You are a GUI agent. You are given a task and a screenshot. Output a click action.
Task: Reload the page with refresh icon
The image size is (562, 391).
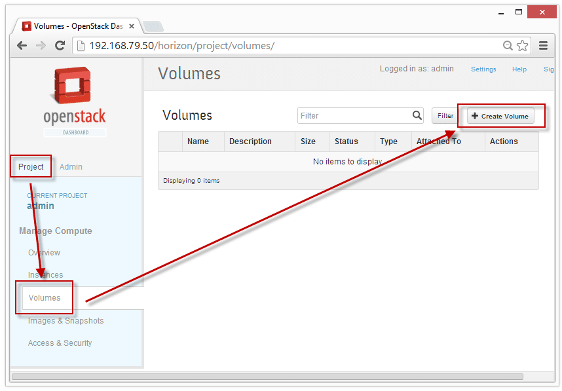[60, 46]
